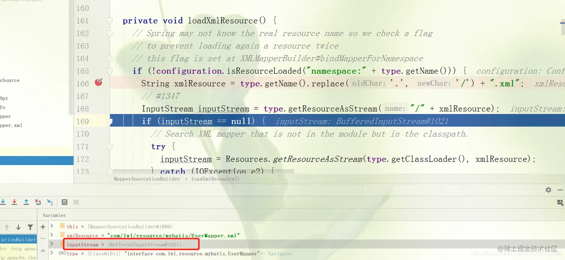This screenshot has width=565, height=260.
Task: Click the Step Out up-arrow icon
Action: [x=26, y=202]
